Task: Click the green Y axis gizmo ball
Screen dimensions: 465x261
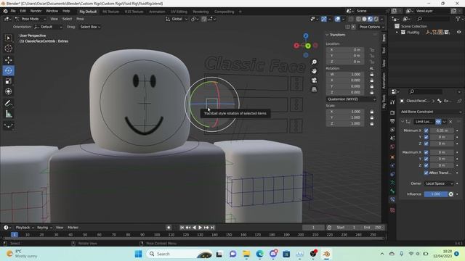Action: (308, 46)
